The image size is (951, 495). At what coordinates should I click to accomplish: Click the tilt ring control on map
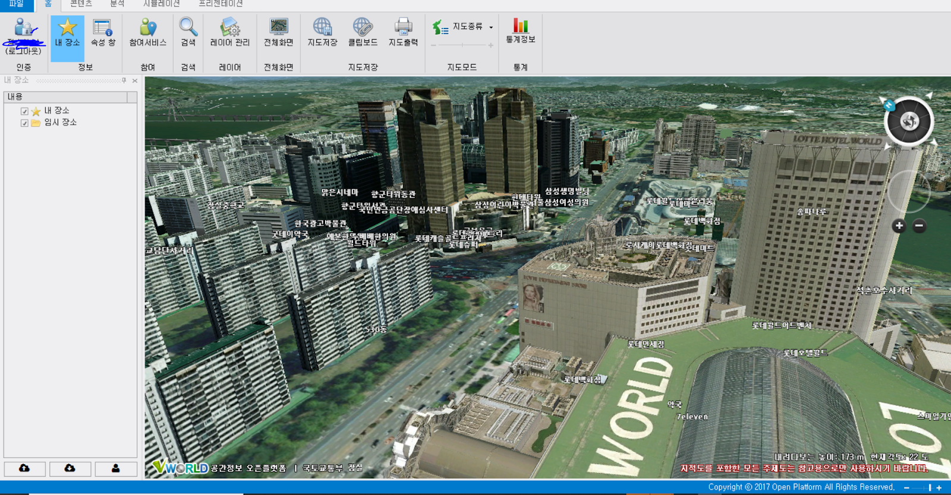tap(908, 191)
